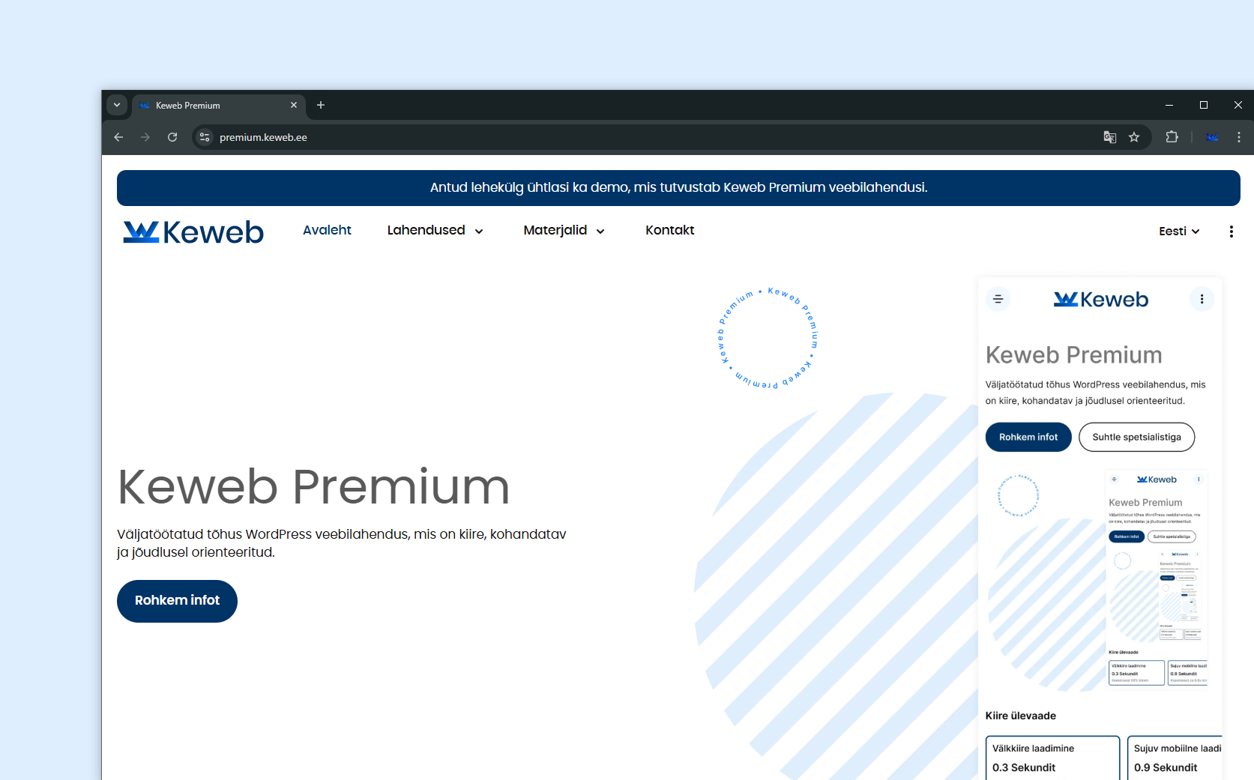The height and width of the screenshot is (780, 1254).
Task: Click Rohkem infot in mobile preview
Action: coord(1028,438)
